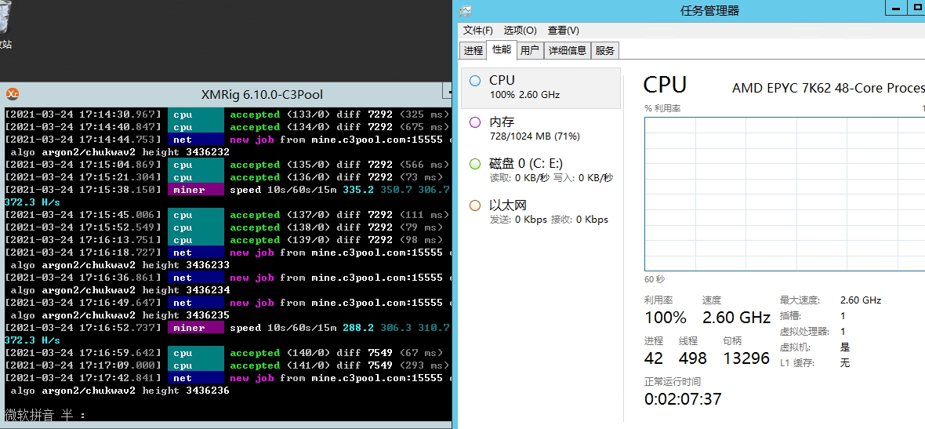This screenshot has width=925, height=429.
Task: Switch to the 进程 tab
Action: point(473,51)
